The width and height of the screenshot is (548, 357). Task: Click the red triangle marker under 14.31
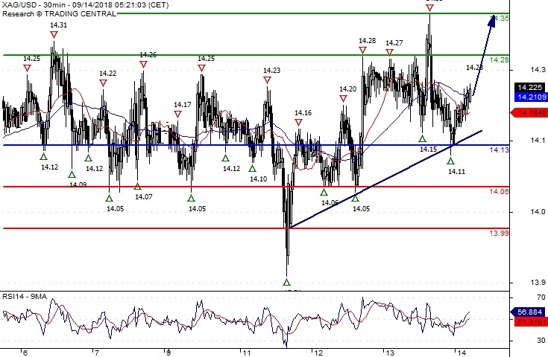[x=54, y=34]
